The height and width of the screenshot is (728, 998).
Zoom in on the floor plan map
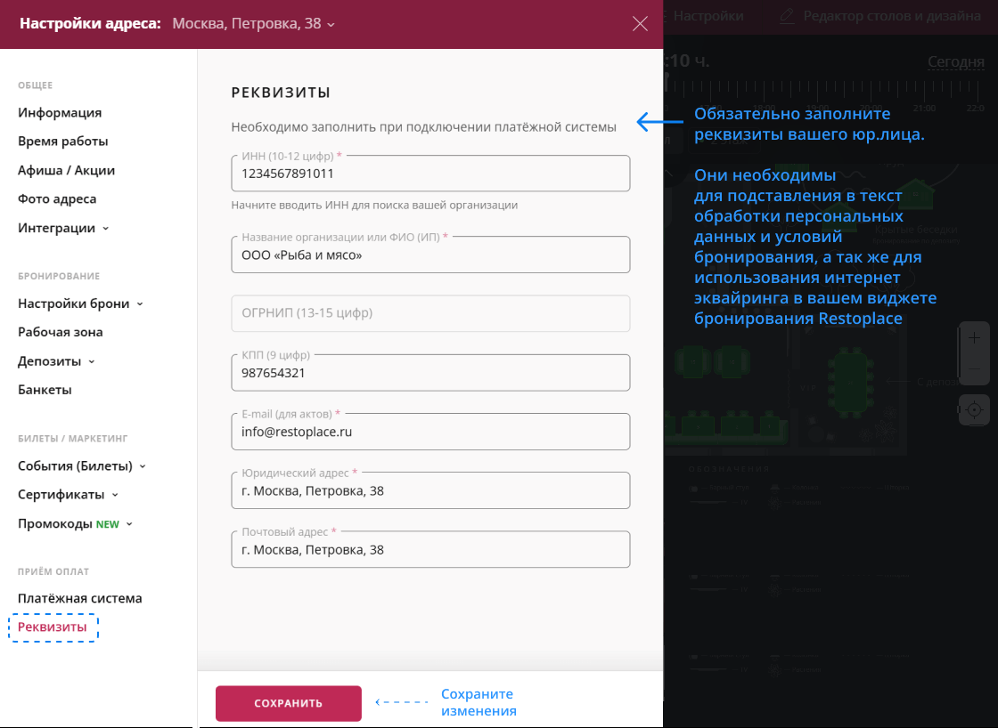click(974, 337)
